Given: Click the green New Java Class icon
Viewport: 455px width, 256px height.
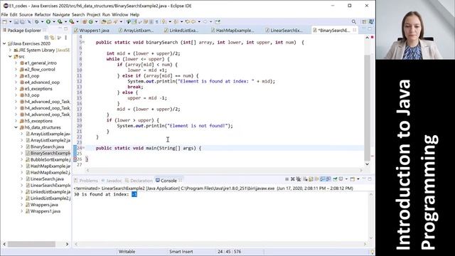Looking at the screenshot, I should pyautogui.click(x=90, y=22).
